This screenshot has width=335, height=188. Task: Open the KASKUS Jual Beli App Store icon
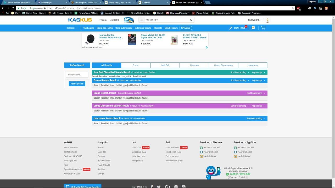(x=236, y=148)
